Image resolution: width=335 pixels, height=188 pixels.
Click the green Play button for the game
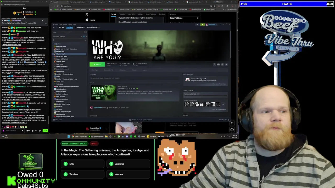tap(97, 64)
